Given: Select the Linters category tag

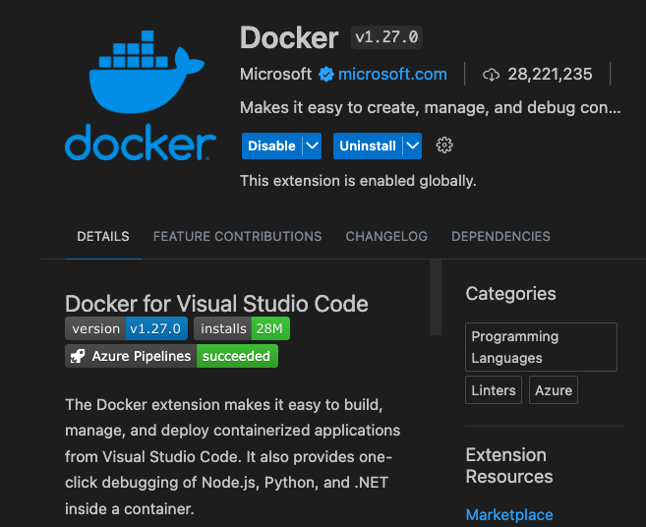Looking at the screenshot, I should click(494, 389).
